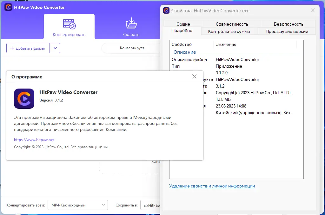This screenshot has width=325, height=215.
Task: Go to the Предыдущие версии tab
Action: (287, 31)
